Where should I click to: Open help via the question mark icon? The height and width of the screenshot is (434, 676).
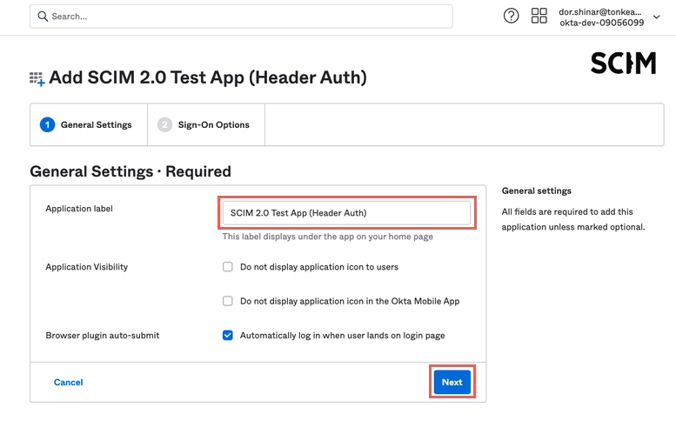(x=512, y=17)
